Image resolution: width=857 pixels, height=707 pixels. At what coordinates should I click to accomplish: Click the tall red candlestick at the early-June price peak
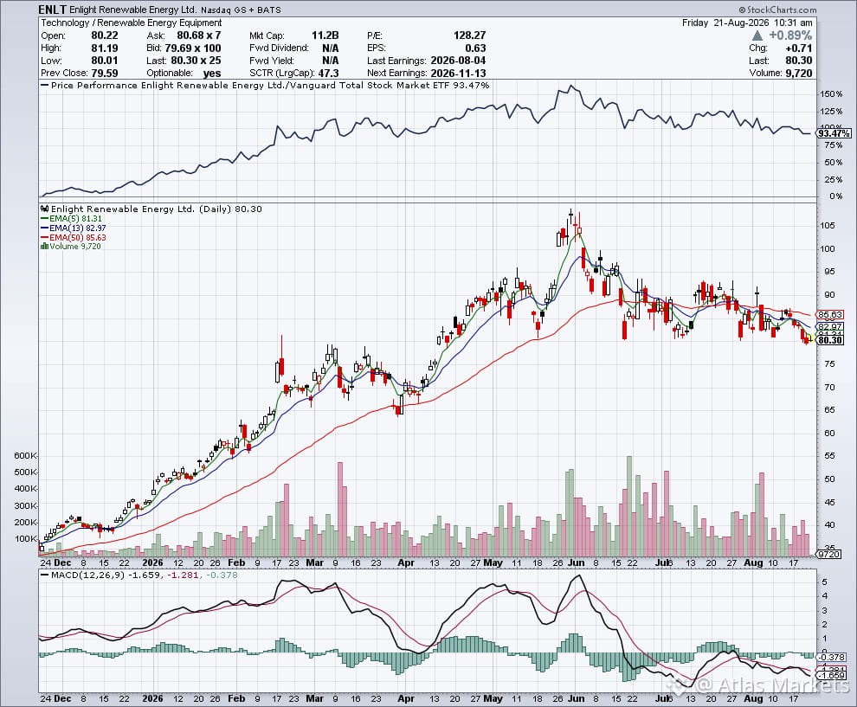pyautogui.click(x=583, y=257)
